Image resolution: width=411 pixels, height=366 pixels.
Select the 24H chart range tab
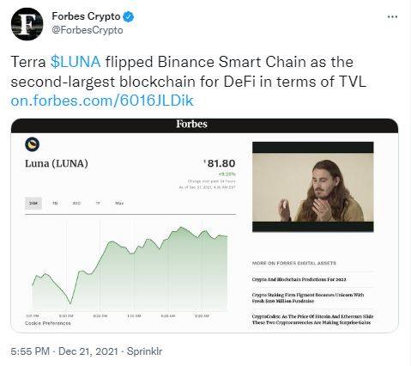(33, 203)
